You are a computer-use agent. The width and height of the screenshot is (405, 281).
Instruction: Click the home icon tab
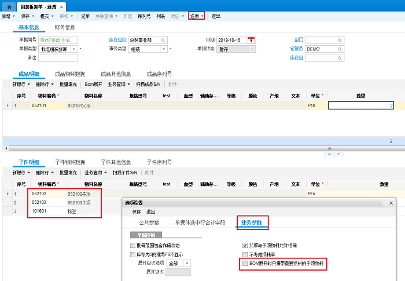(x=9, y=5)
